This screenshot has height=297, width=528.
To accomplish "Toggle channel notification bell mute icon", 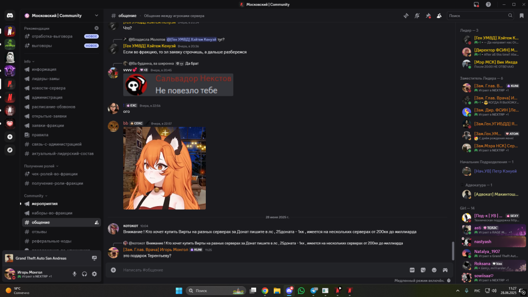I will pyautogui.click(x=417, y=16).
